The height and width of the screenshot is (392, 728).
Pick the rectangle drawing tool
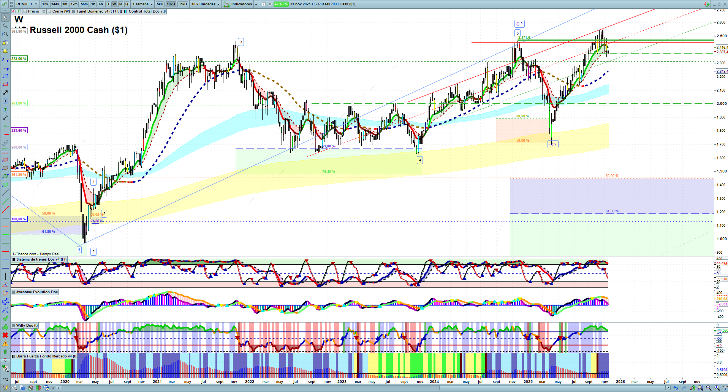[x=5, y=84]
